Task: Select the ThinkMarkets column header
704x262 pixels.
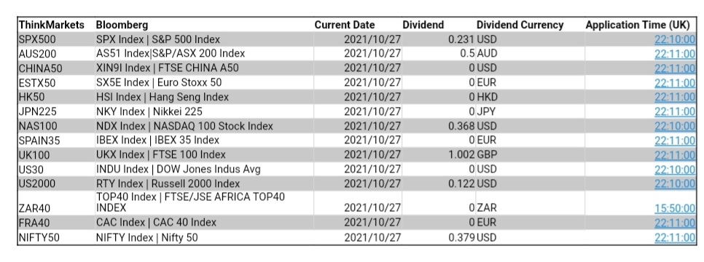Action: (52, 25)
